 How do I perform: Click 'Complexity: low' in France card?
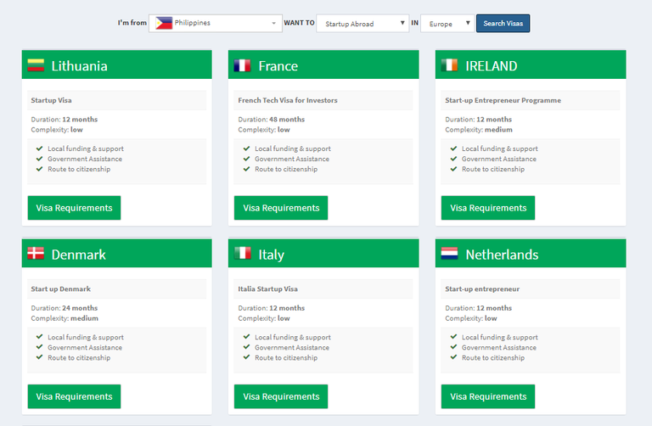pyautogui.click(x=264, y=130)
